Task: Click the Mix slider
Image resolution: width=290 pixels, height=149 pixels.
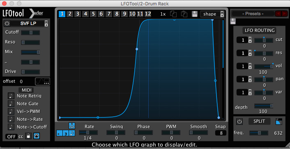Action: 30,52
